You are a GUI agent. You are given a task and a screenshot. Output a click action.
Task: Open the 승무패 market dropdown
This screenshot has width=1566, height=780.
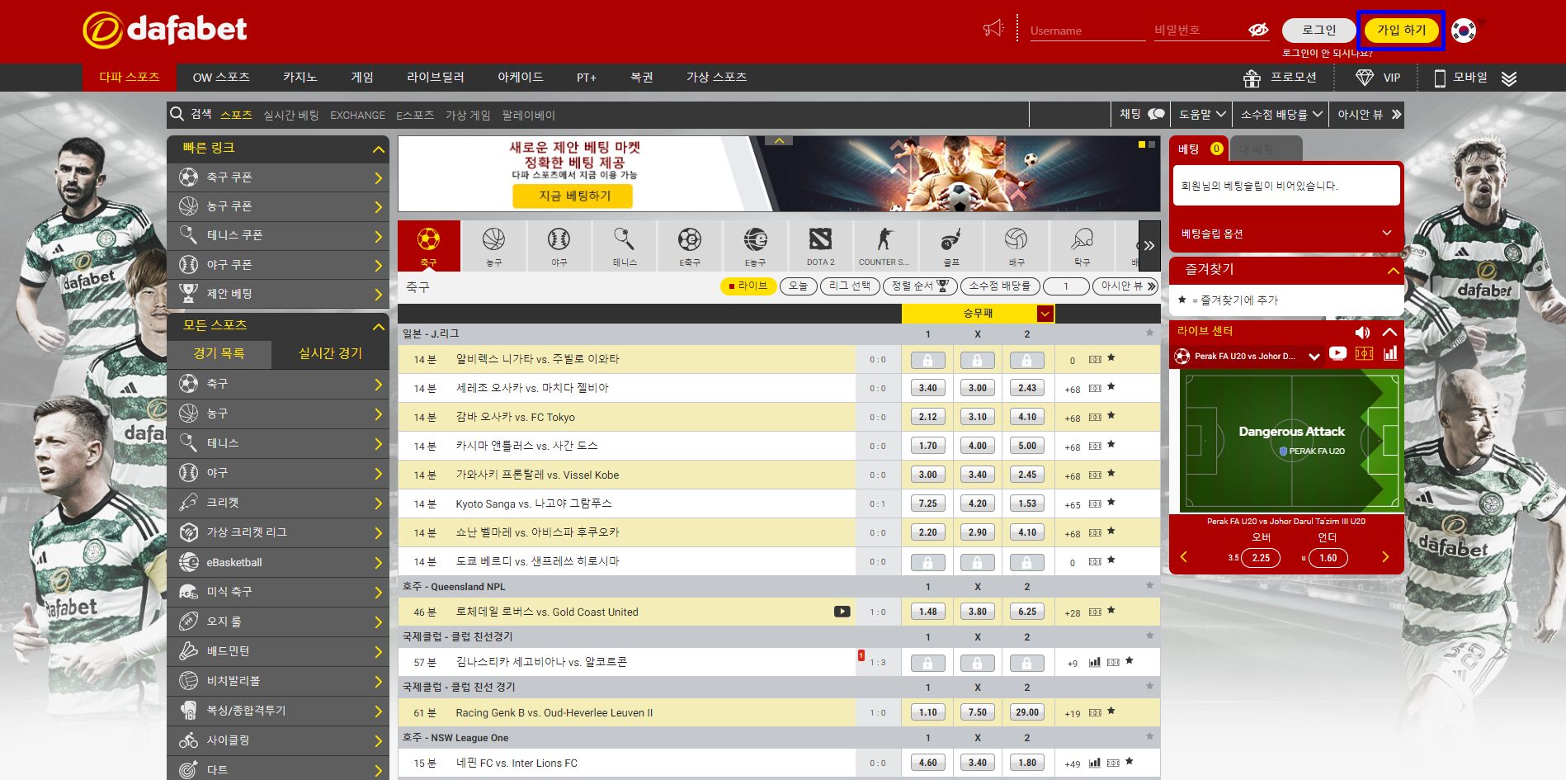coord(1044,314)
